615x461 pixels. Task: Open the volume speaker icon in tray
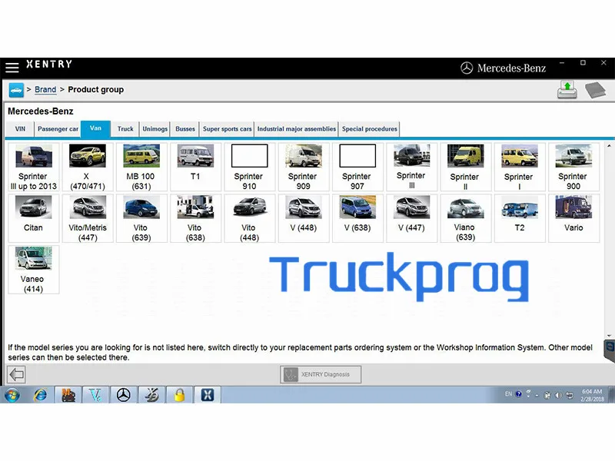[558, 395]
